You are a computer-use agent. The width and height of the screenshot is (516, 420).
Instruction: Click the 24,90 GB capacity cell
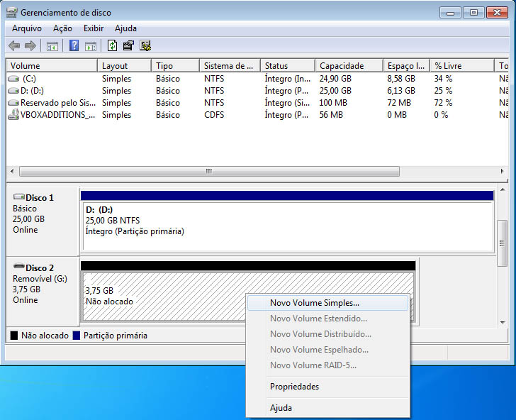[x=335, y=79]
